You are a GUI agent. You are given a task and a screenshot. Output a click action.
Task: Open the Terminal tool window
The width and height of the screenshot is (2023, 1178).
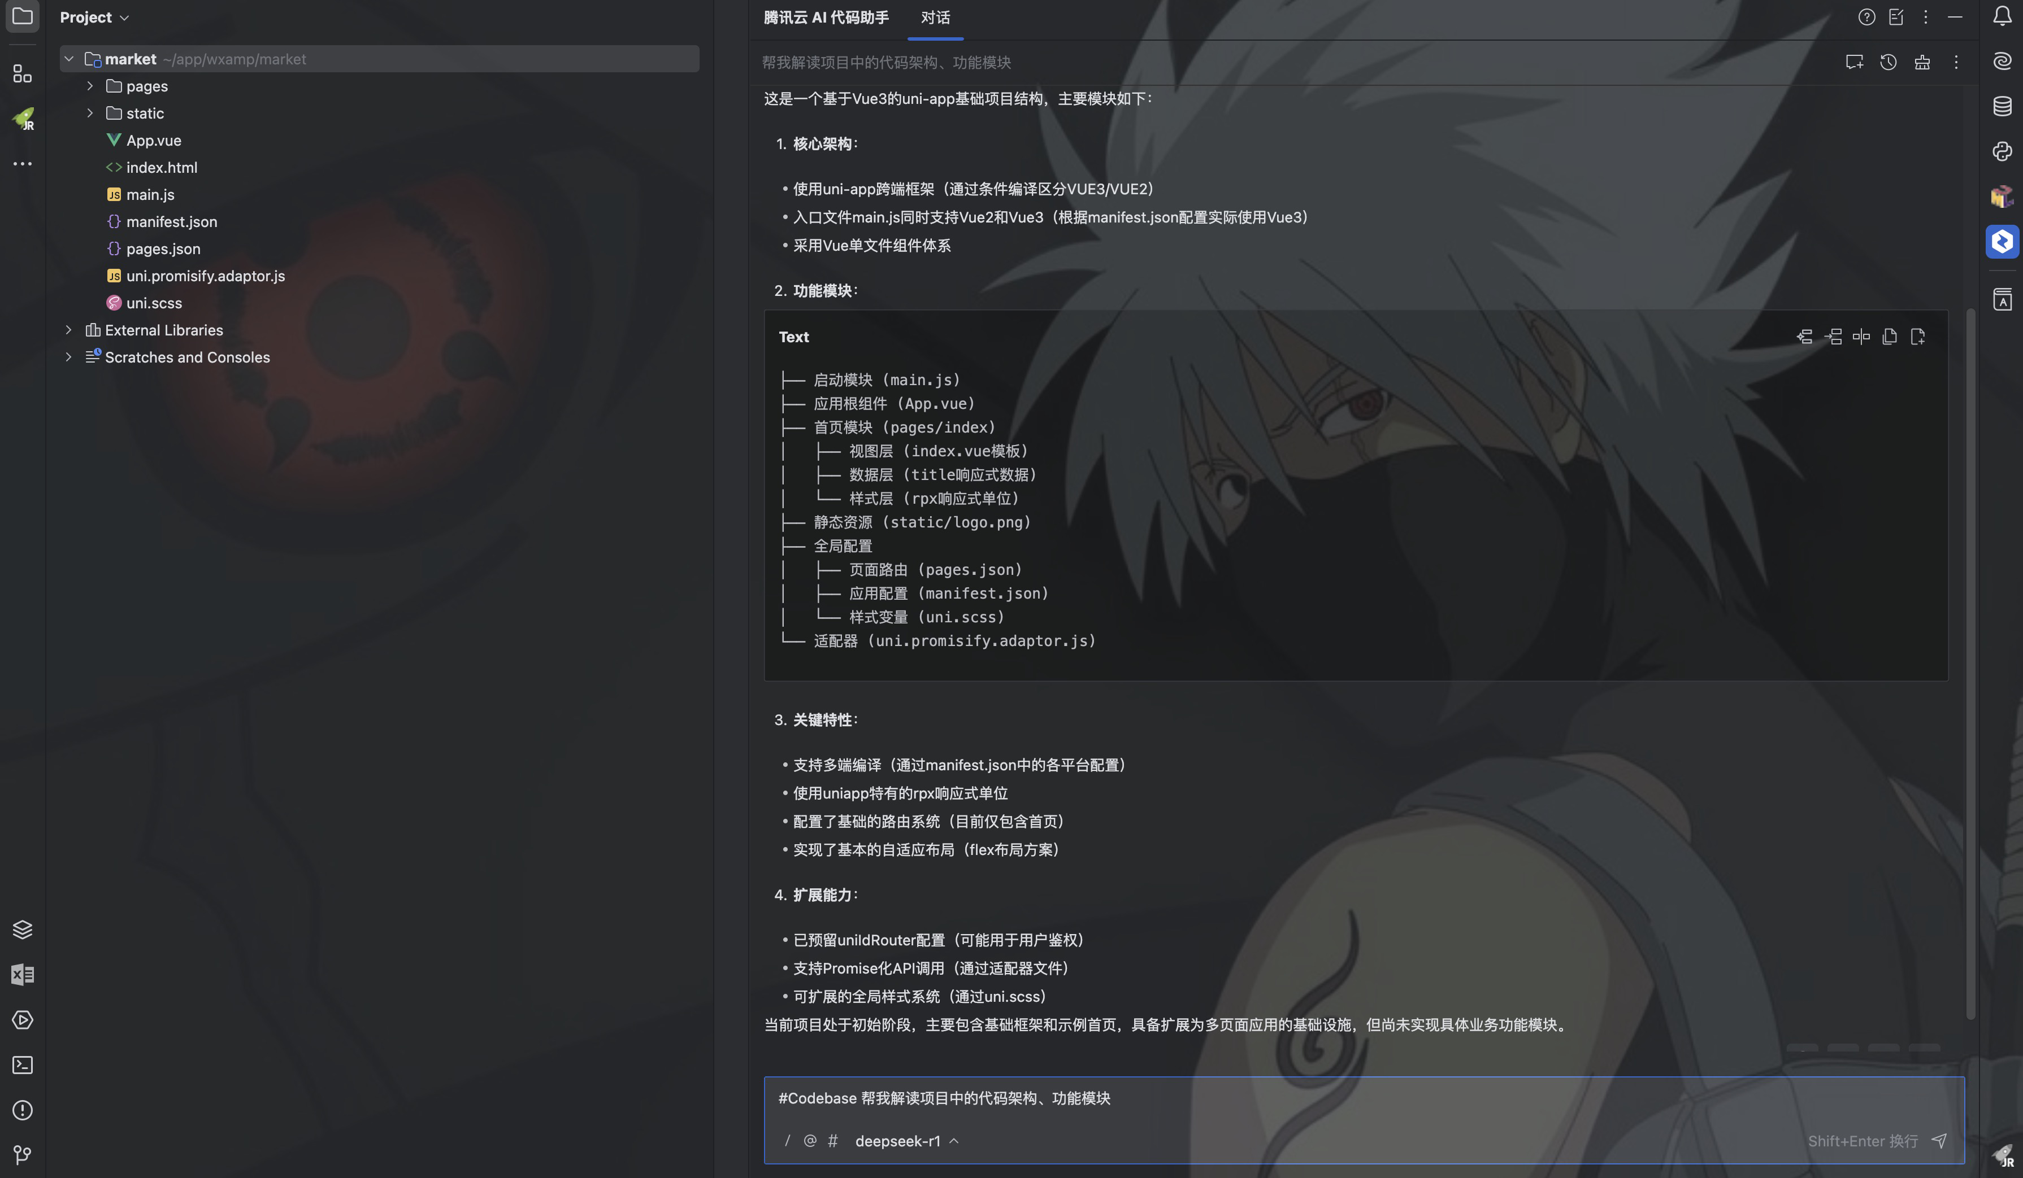pyautogui.click(x=23, y=1065)
